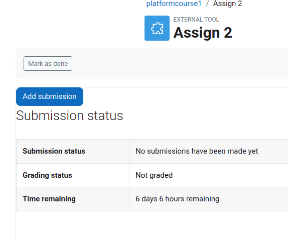Click the bold Assign 2 page title

click(203, 33)
